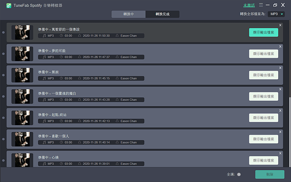Click the date bell icon in 起點.終站 row
Screen dimensions: 291x182
(x=79, y=121)
